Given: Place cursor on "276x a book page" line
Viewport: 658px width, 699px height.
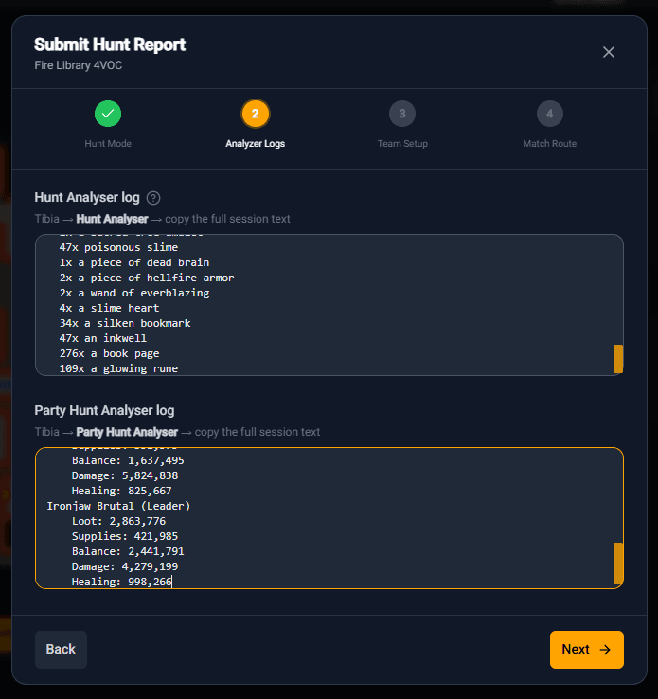Looking at the screenshot, I should (x=118, y=353).
